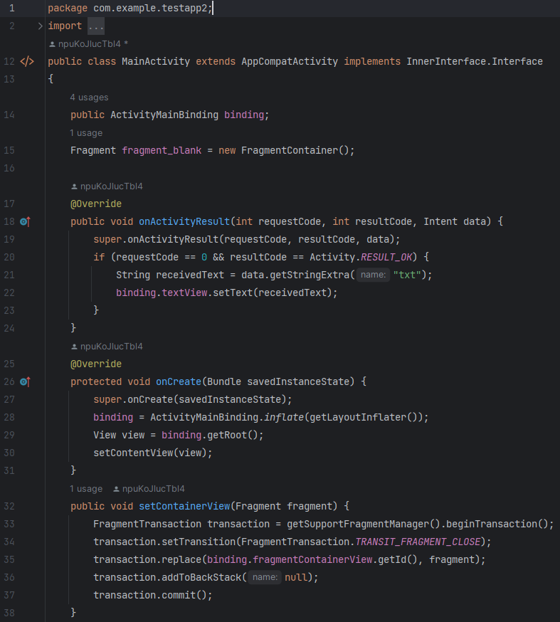This screenshot has width=560, height=622.
Task: Click receivedText variable declaration on line 21
Action: tap(190, 275)
